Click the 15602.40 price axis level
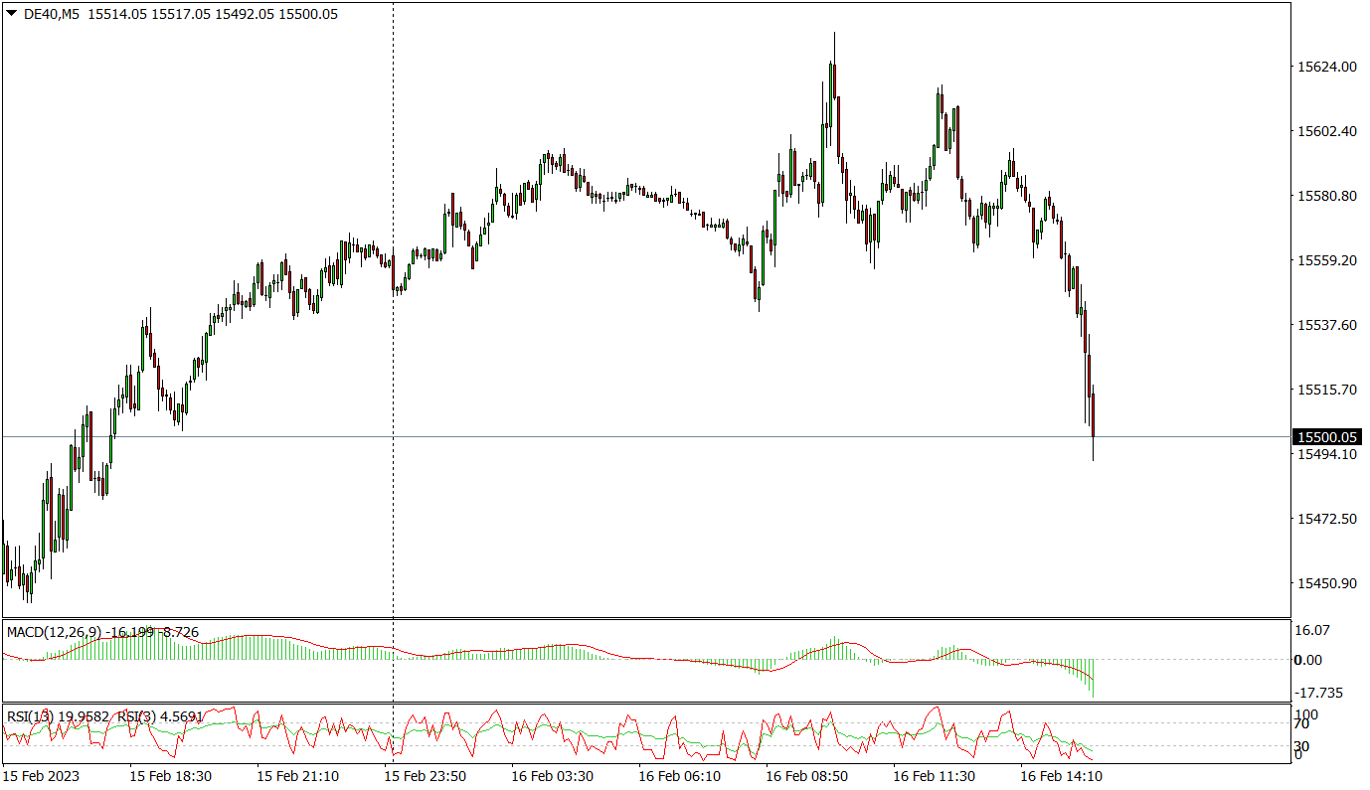 1327,131
